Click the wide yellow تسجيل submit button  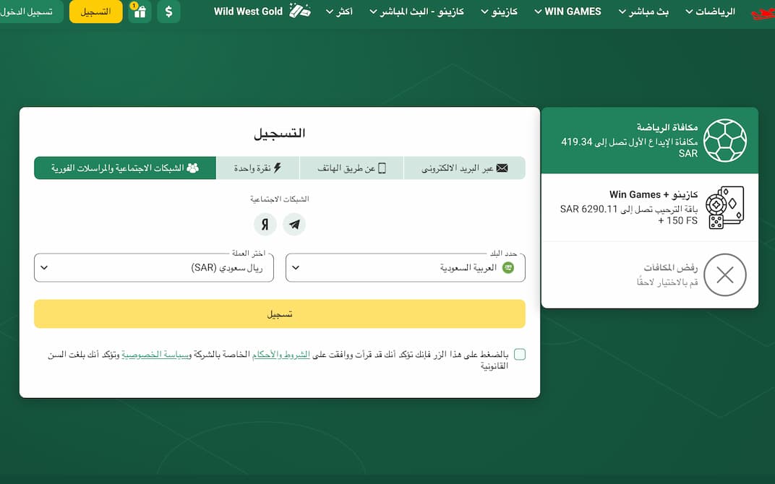click(280, 314)
